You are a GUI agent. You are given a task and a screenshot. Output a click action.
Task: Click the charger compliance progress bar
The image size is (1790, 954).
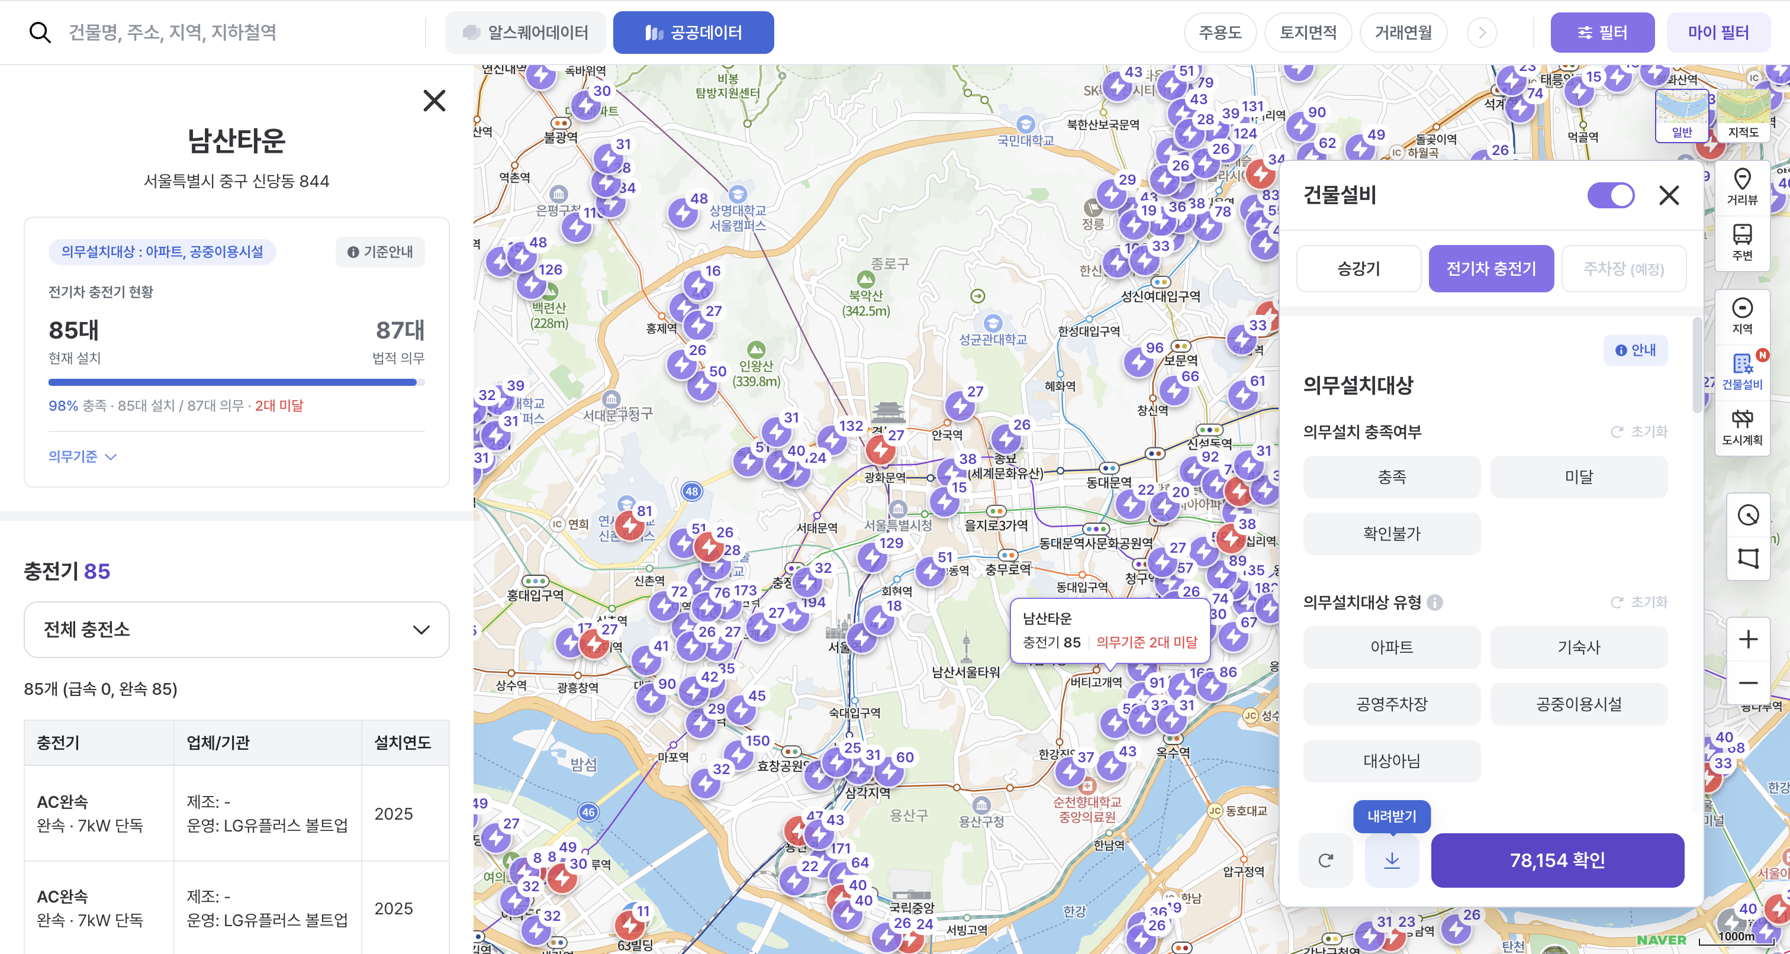pos(236,382)
